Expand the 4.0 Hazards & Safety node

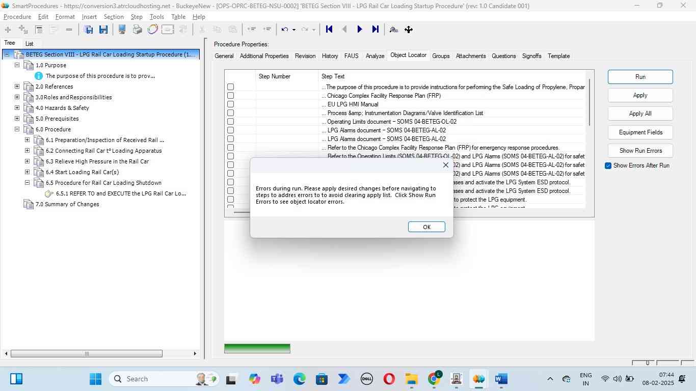(x=17, y=108)
